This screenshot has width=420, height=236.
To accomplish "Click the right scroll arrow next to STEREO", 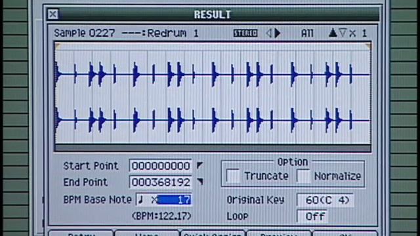I will click(278, 33).
